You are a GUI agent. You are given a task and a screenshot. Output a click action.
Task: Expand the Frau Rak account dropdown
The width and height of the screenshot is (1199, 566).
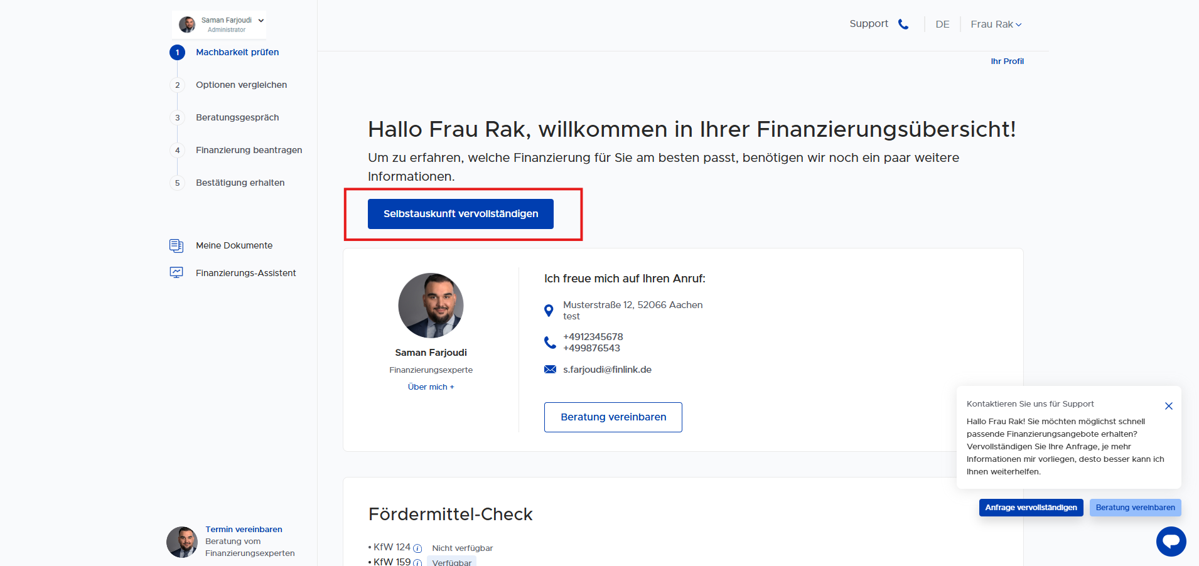pyautogui.click(x=996, y=24)
